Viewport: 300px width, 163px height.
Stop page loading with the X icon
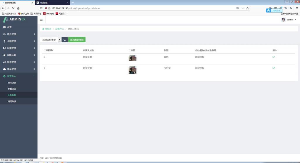click(13, 8)
